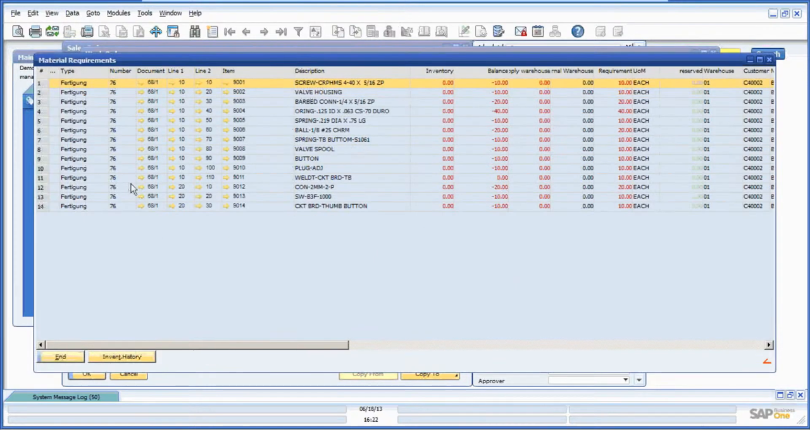This screenshot has width=810, height=430.
Task: Open the Query Manager database icon
Action: 498,32
